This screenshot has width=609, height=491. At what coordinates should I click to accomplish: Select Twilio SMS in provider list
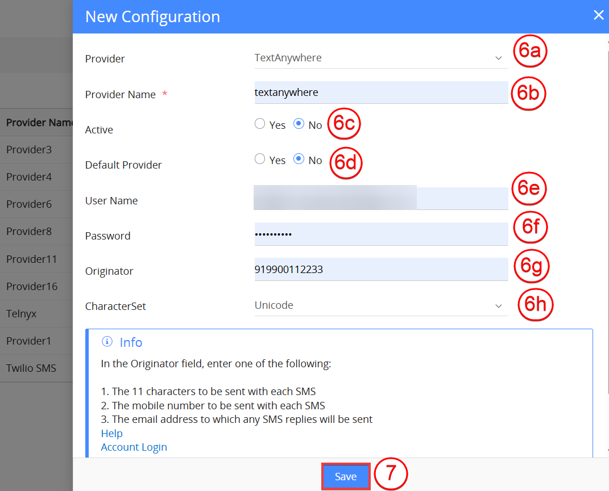coord(31,368)
